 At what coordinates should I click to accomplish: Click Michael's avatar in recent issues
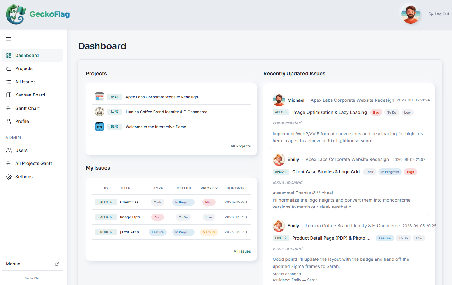tap(279, 100)
